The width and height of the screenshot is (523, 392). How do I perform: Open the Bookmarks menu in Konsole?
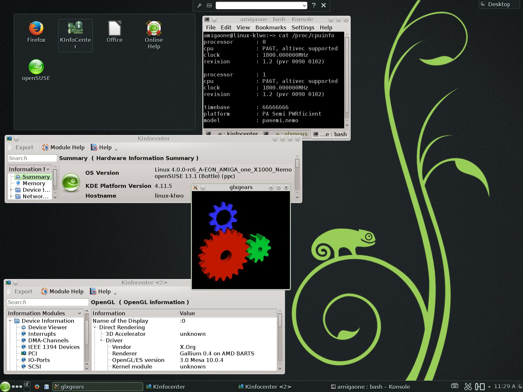click(270, 27)
